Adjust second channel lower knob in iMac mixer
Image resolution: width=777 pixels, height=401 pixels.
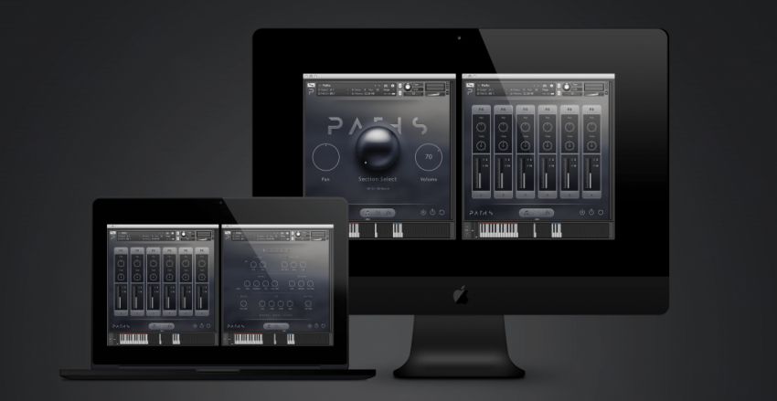click(x=503, y=145)
